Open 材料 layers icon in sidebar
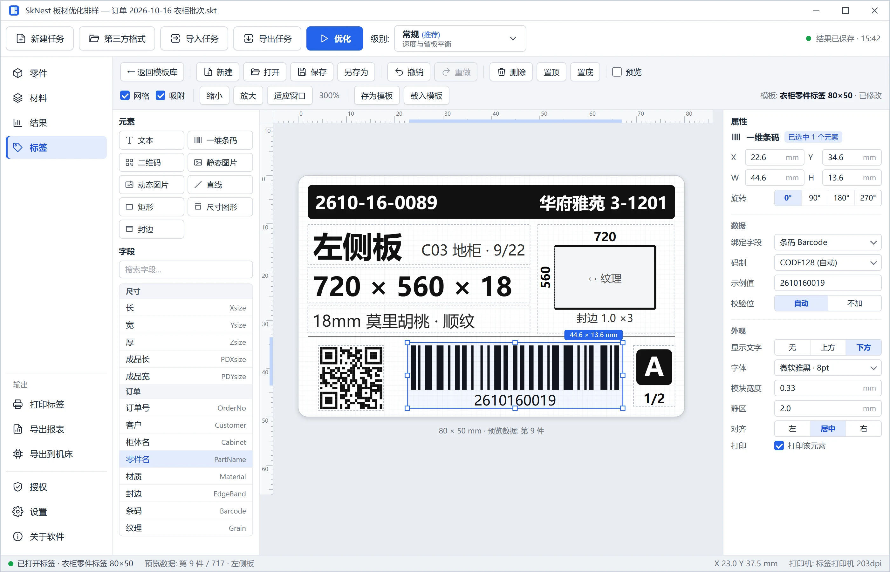Image resolution: width=890 pixels, height=572 pixels. pos(18,98)
